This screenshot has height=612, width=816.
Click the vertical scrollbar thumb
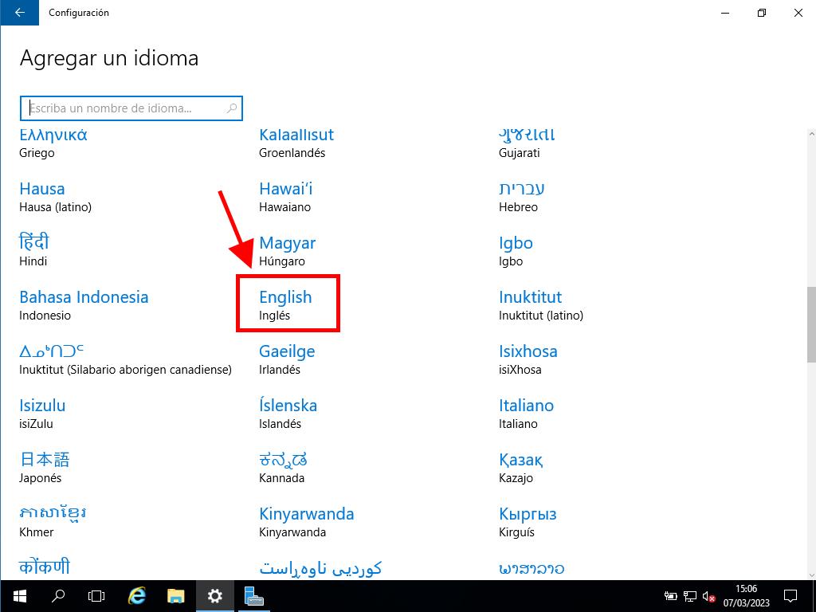(x=811, y=323)
